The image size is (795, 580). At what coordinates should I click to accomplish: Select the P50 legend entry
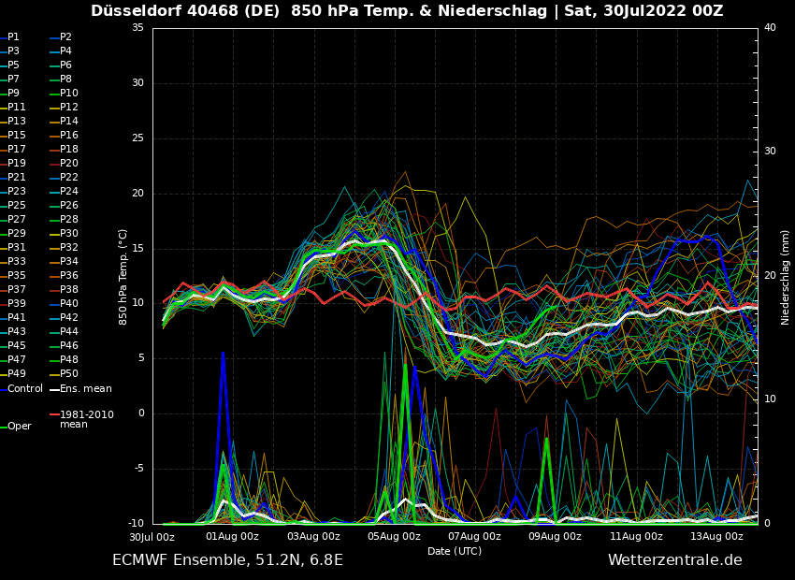tap(69, 374)
